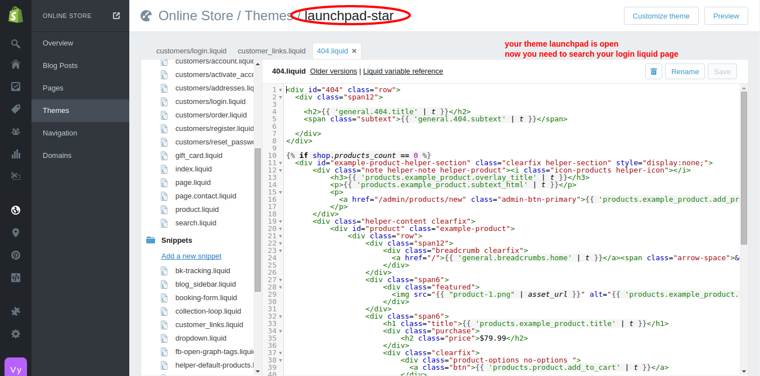The height and width of the screenshot is (376, 760).
Task: Open Products using the tag icon
Action: [x=16, y=109]
